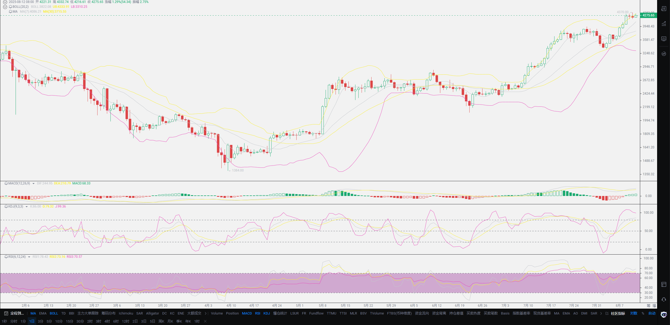670x325 pixels.
Task: Select the 分时 timeframe
Action: [14, 321]
